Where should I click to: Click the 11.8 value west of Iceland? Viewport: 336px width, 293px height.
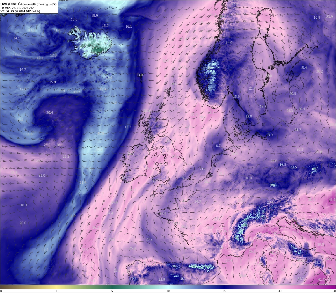[57, 30]
